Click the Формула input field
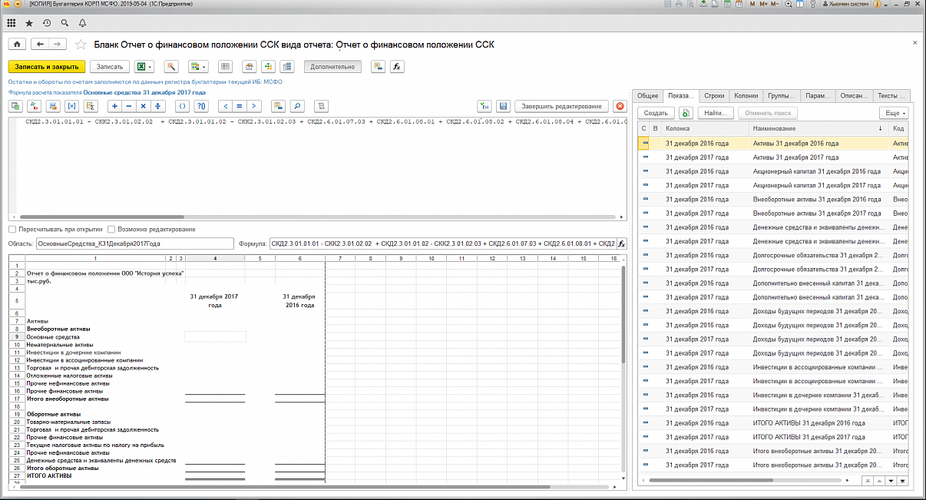The width and height of the screenshot is (926, 500). click(442, 243)
